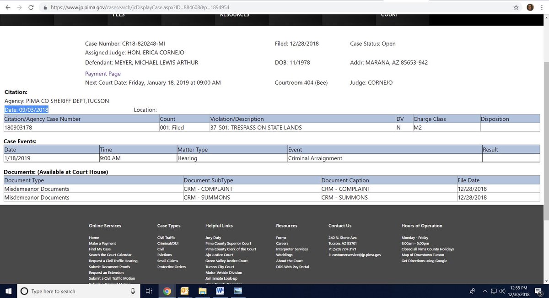Screen dimensions: 549x298
Task: Open DDS Web Pay Portal link
Action: pos(293,267)
